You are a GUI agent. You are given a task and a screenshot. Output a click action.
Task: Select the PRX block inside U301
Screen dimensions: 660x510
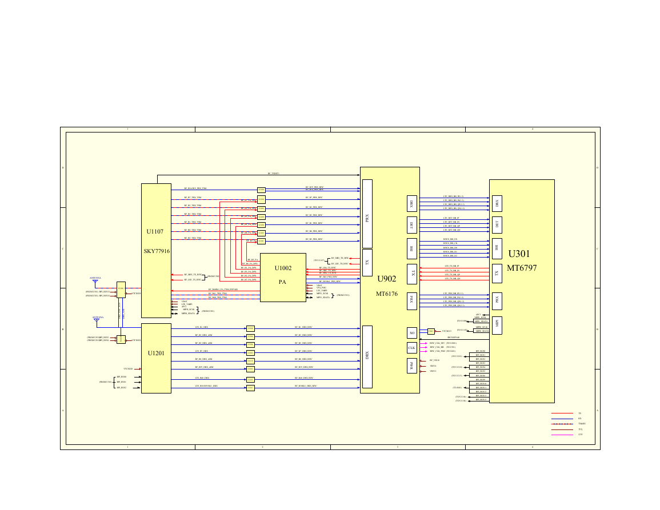[x=497, y=302]
